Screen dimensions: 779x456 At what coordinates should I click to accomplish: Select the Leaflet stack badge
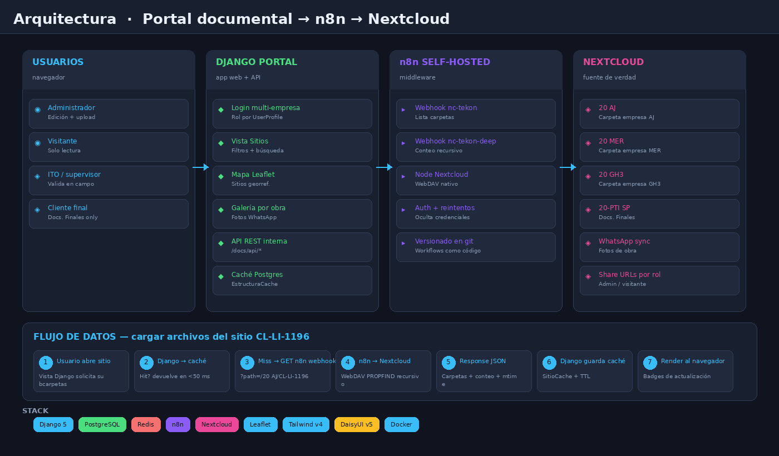[260, 424]
